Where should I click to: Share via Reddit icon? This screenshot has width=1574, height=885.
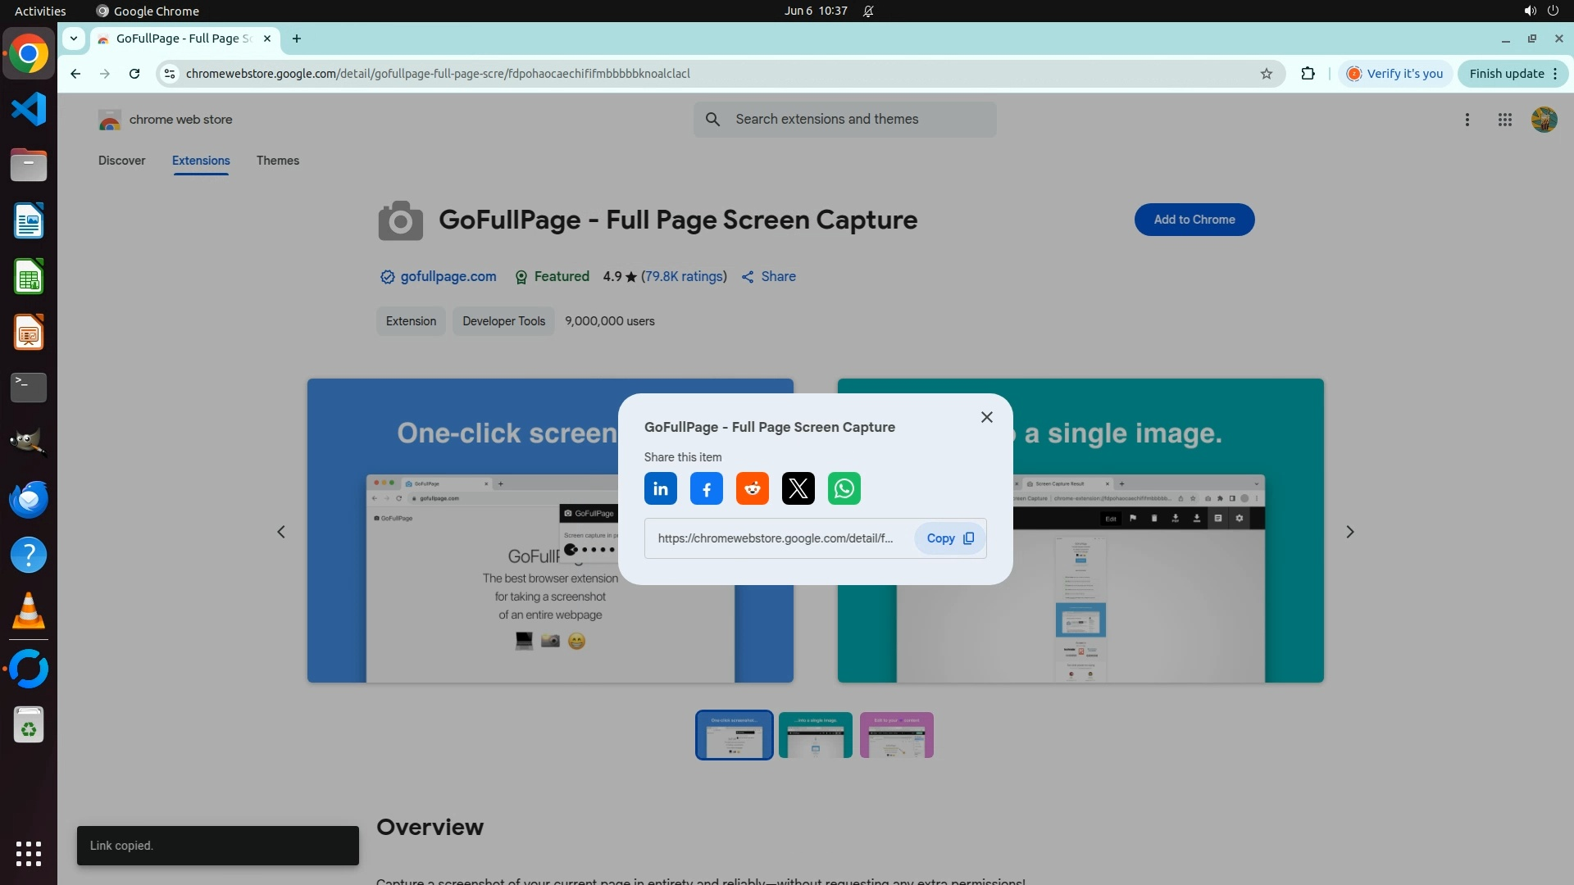[x=752, y=489]
